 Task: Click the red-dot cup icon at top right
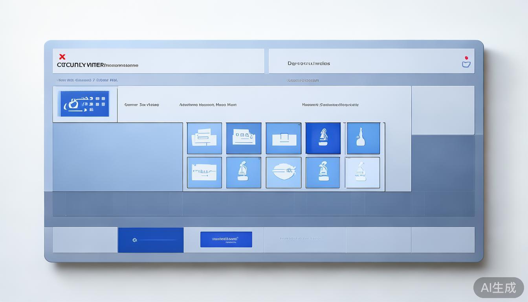coord(466,62)
